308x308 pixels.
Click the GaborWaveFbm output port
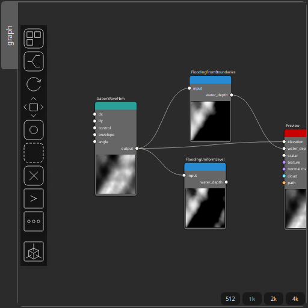point(137,149)
